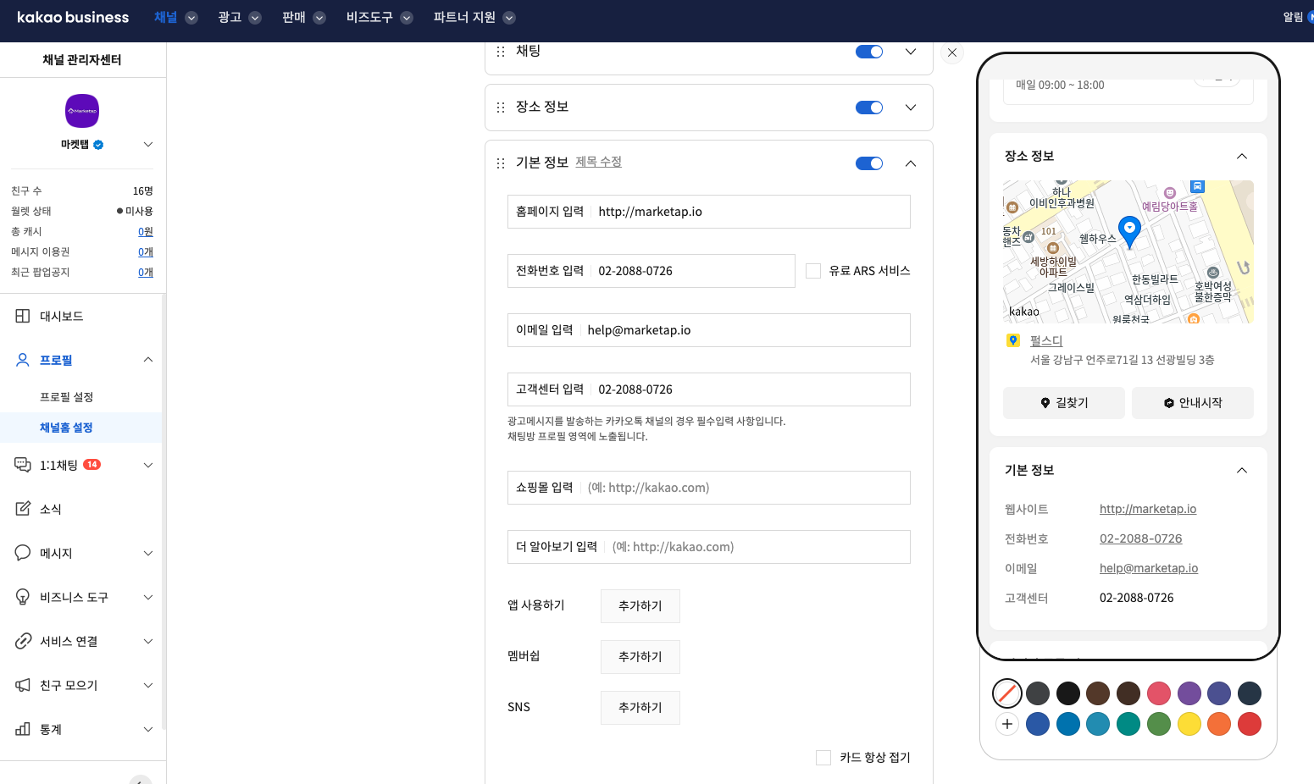The width and height of the screenshot is (1314, 784).
Task: Click 추가하기 button next to SNS
Action: [640, 708]
